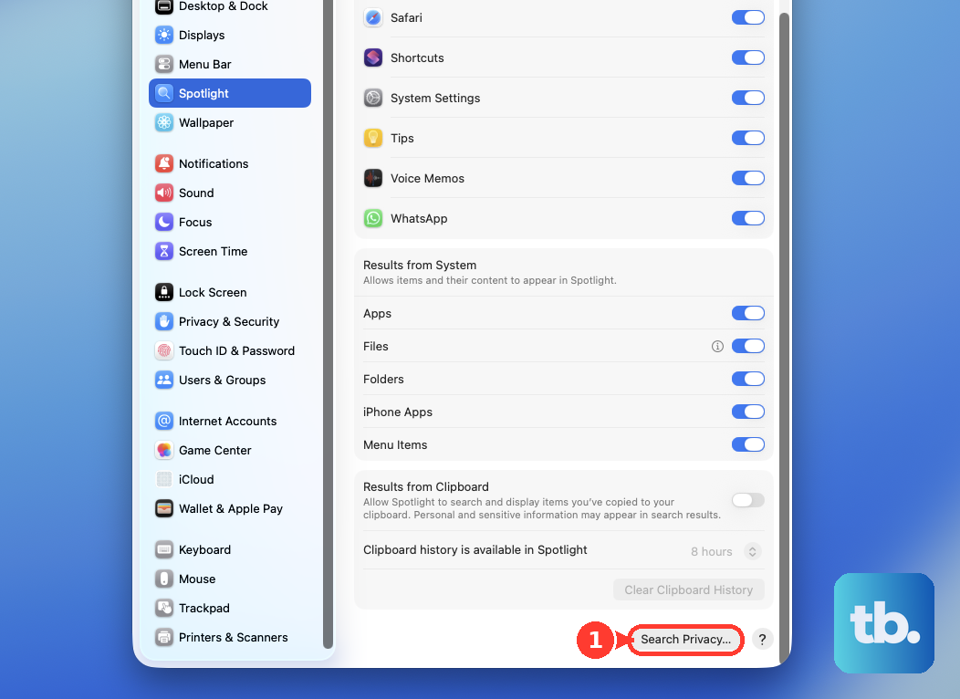
Task: Toggle the Tips results switch
Action: (x=748, y=139)
